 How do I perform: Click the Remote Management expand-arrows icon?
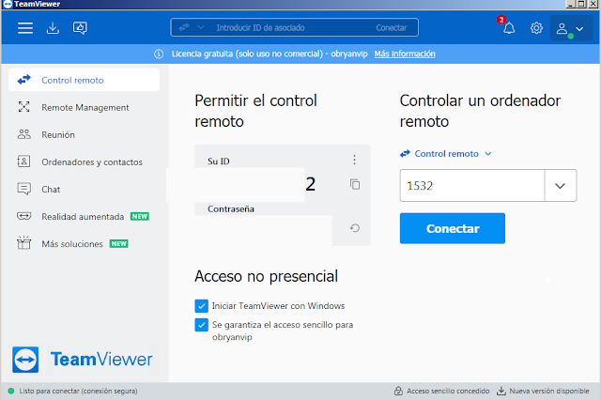23,107
